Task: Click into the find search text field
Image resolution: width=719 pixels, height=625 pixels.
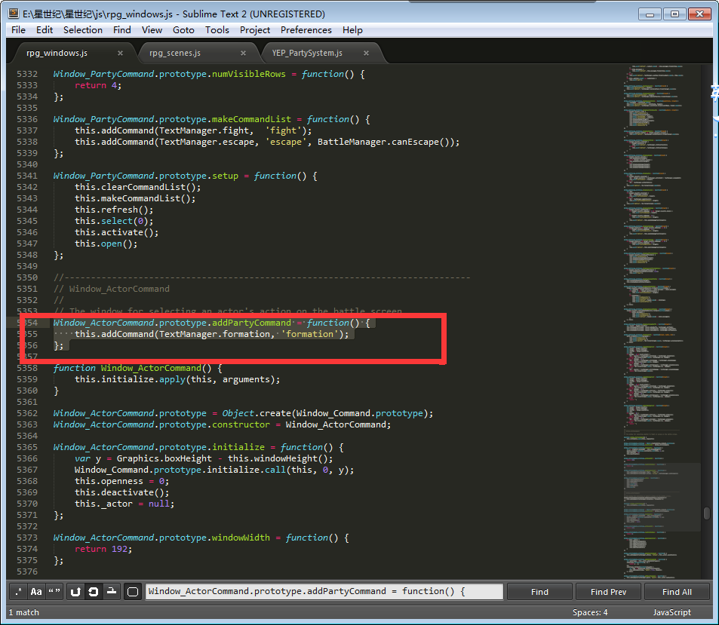Action: tap(324, 592)
